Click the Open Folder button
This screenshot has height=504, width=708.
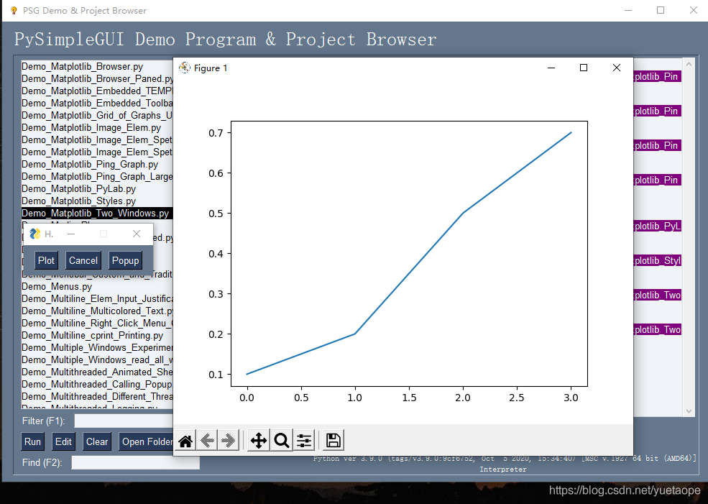[x=147, y=441]
